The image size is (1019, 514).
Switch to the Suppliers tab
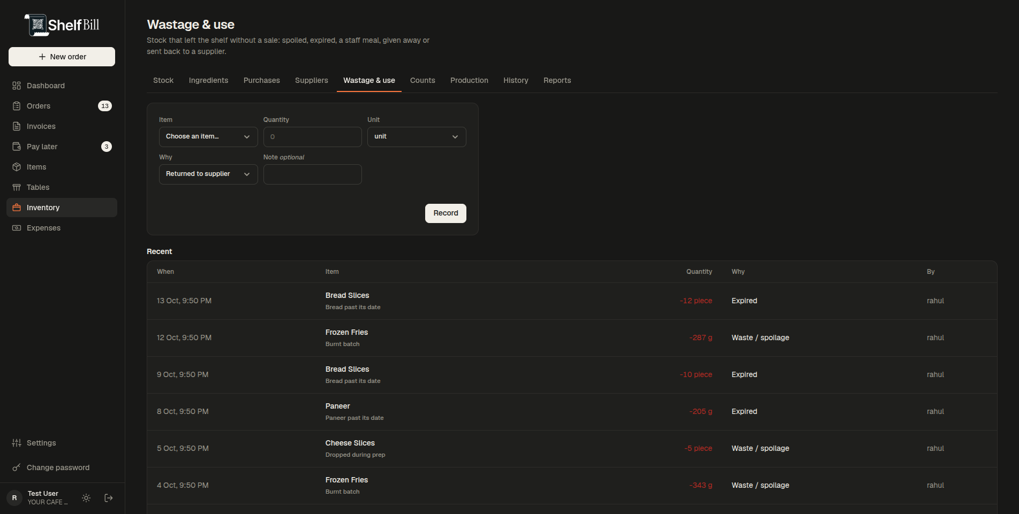coord(312,80)
